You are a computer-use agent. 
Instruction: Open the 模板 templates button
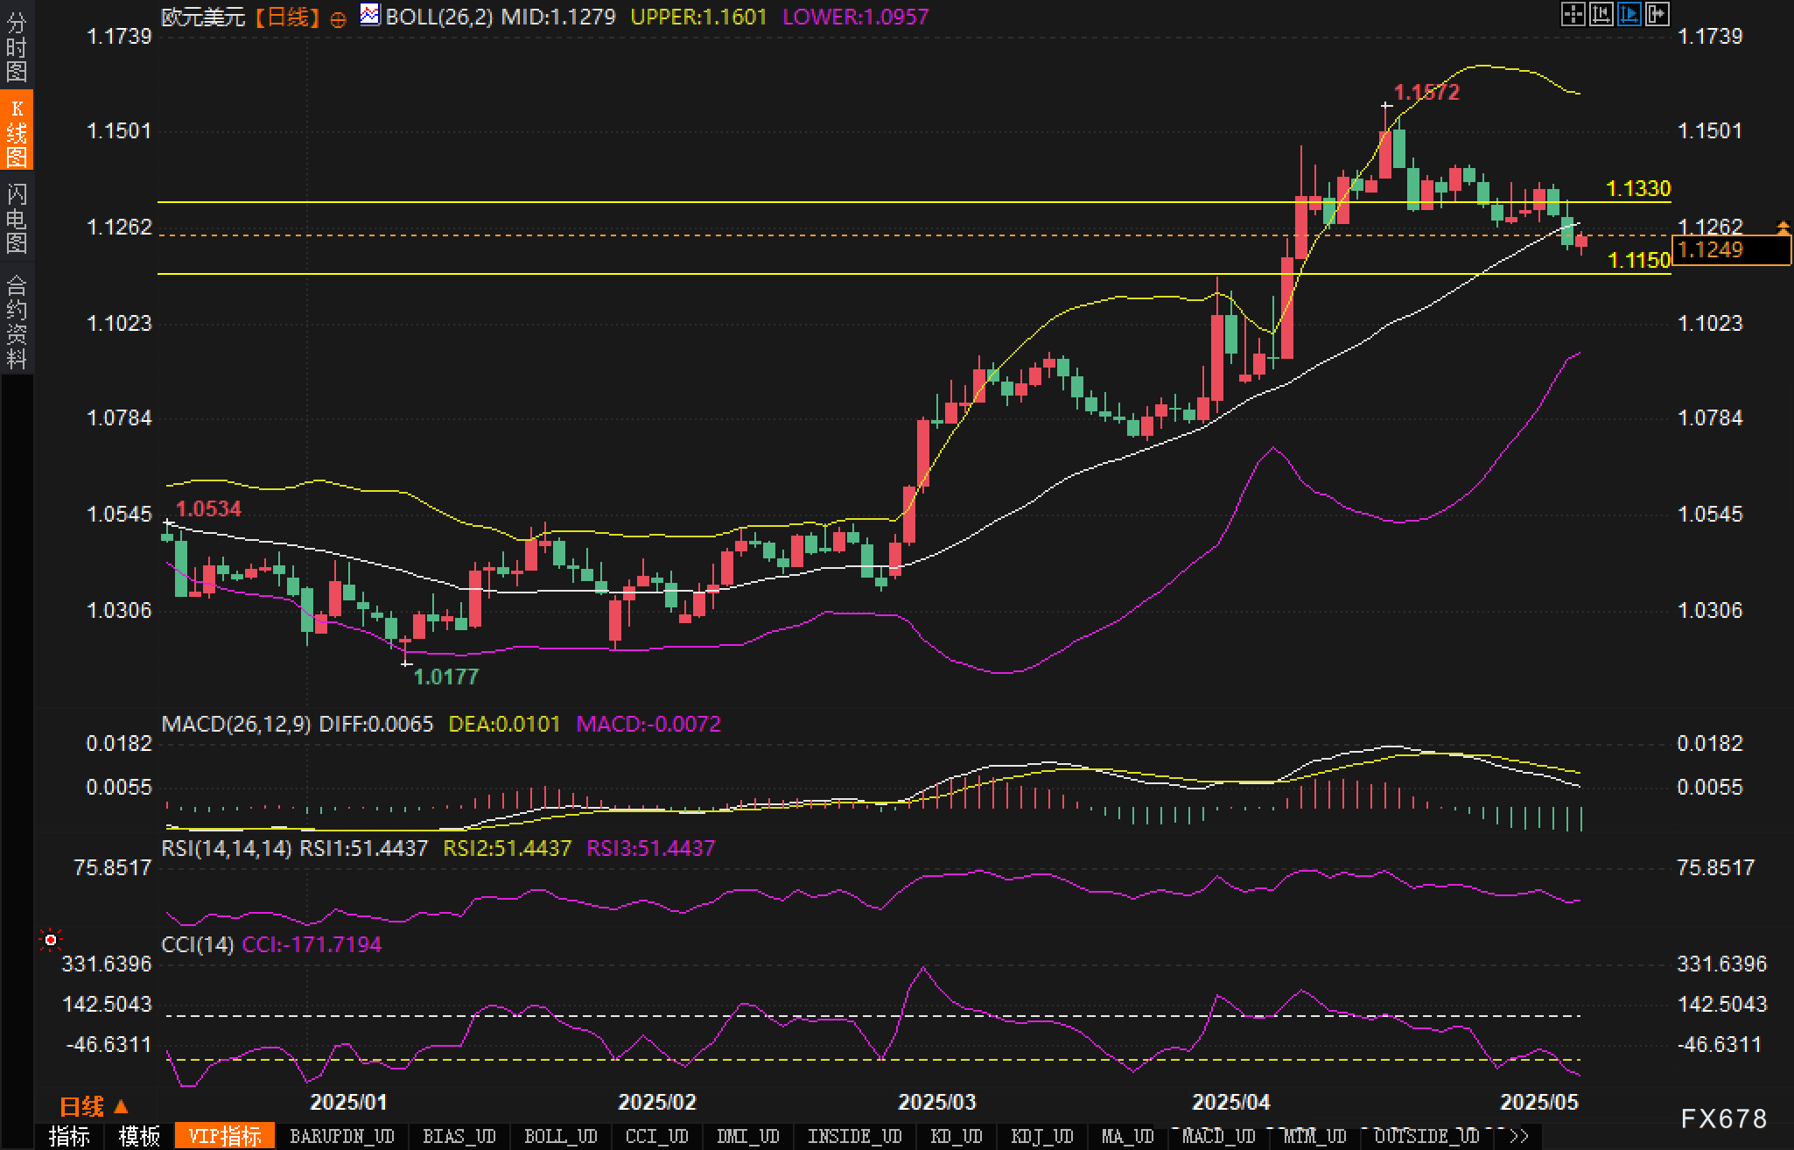click(139, 1136)
